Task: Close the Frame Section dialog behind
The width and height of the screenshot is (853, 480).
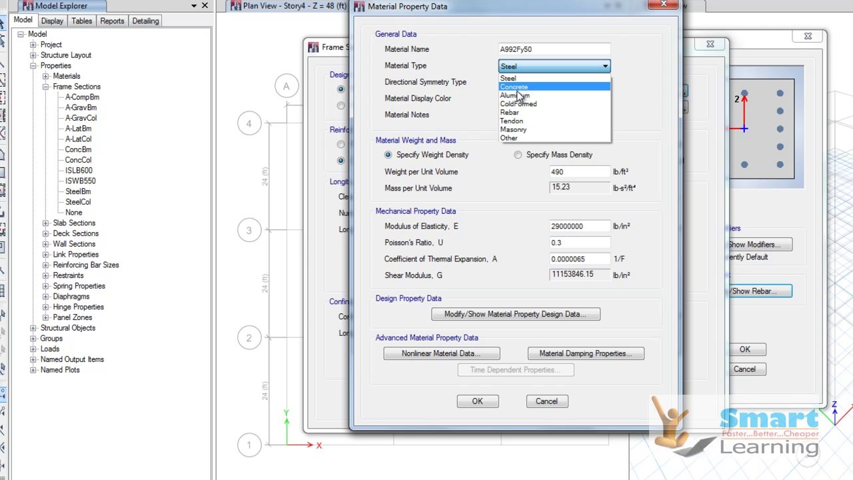Action: coord(710,44)
